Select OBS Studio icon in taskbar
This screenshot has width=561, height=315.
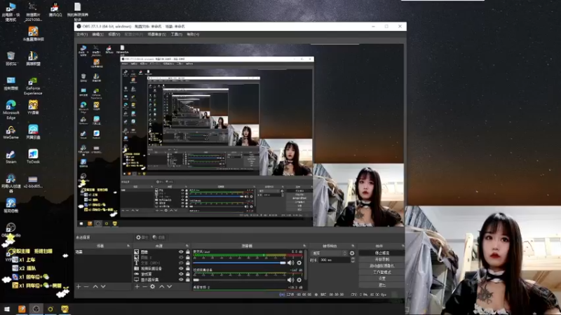pyautogui.click(x=36, y=309)
